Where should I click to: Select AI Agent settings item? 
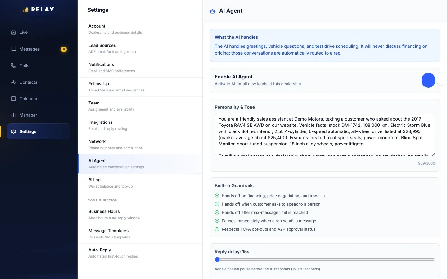pos(140,164)
